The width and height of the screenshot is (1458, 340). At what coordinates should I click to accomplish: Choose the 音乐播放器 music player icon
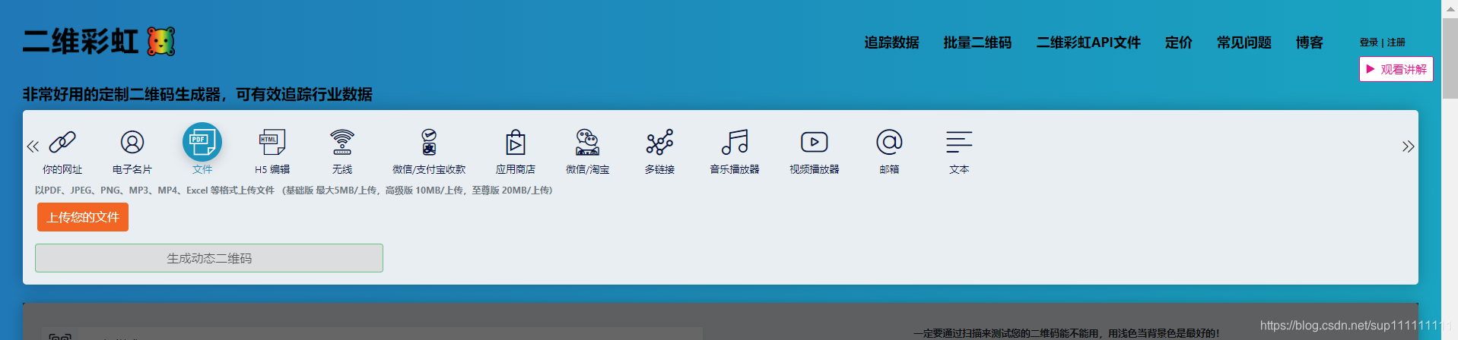point(735,142)
